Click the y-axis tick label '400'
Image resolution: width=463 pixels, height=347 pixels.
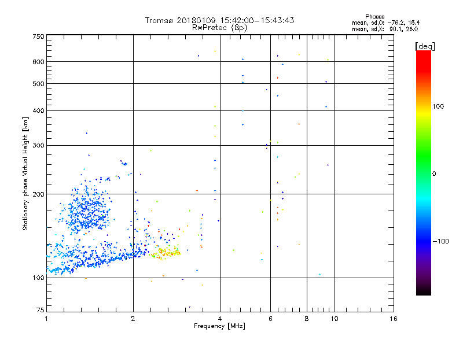38,110
